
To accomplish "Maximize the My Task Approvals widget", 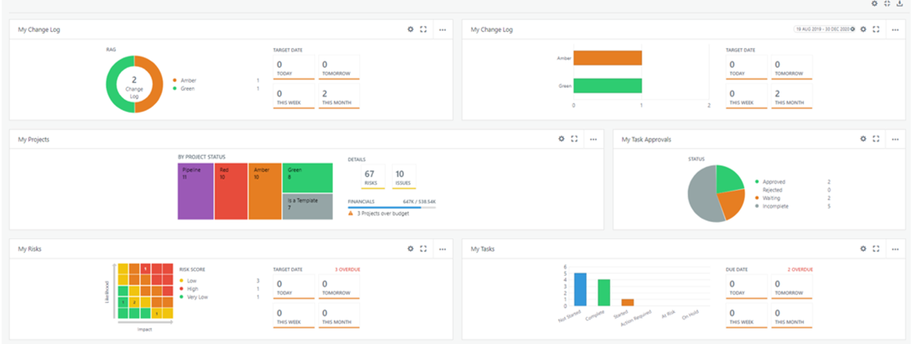I will coord(876,139).
